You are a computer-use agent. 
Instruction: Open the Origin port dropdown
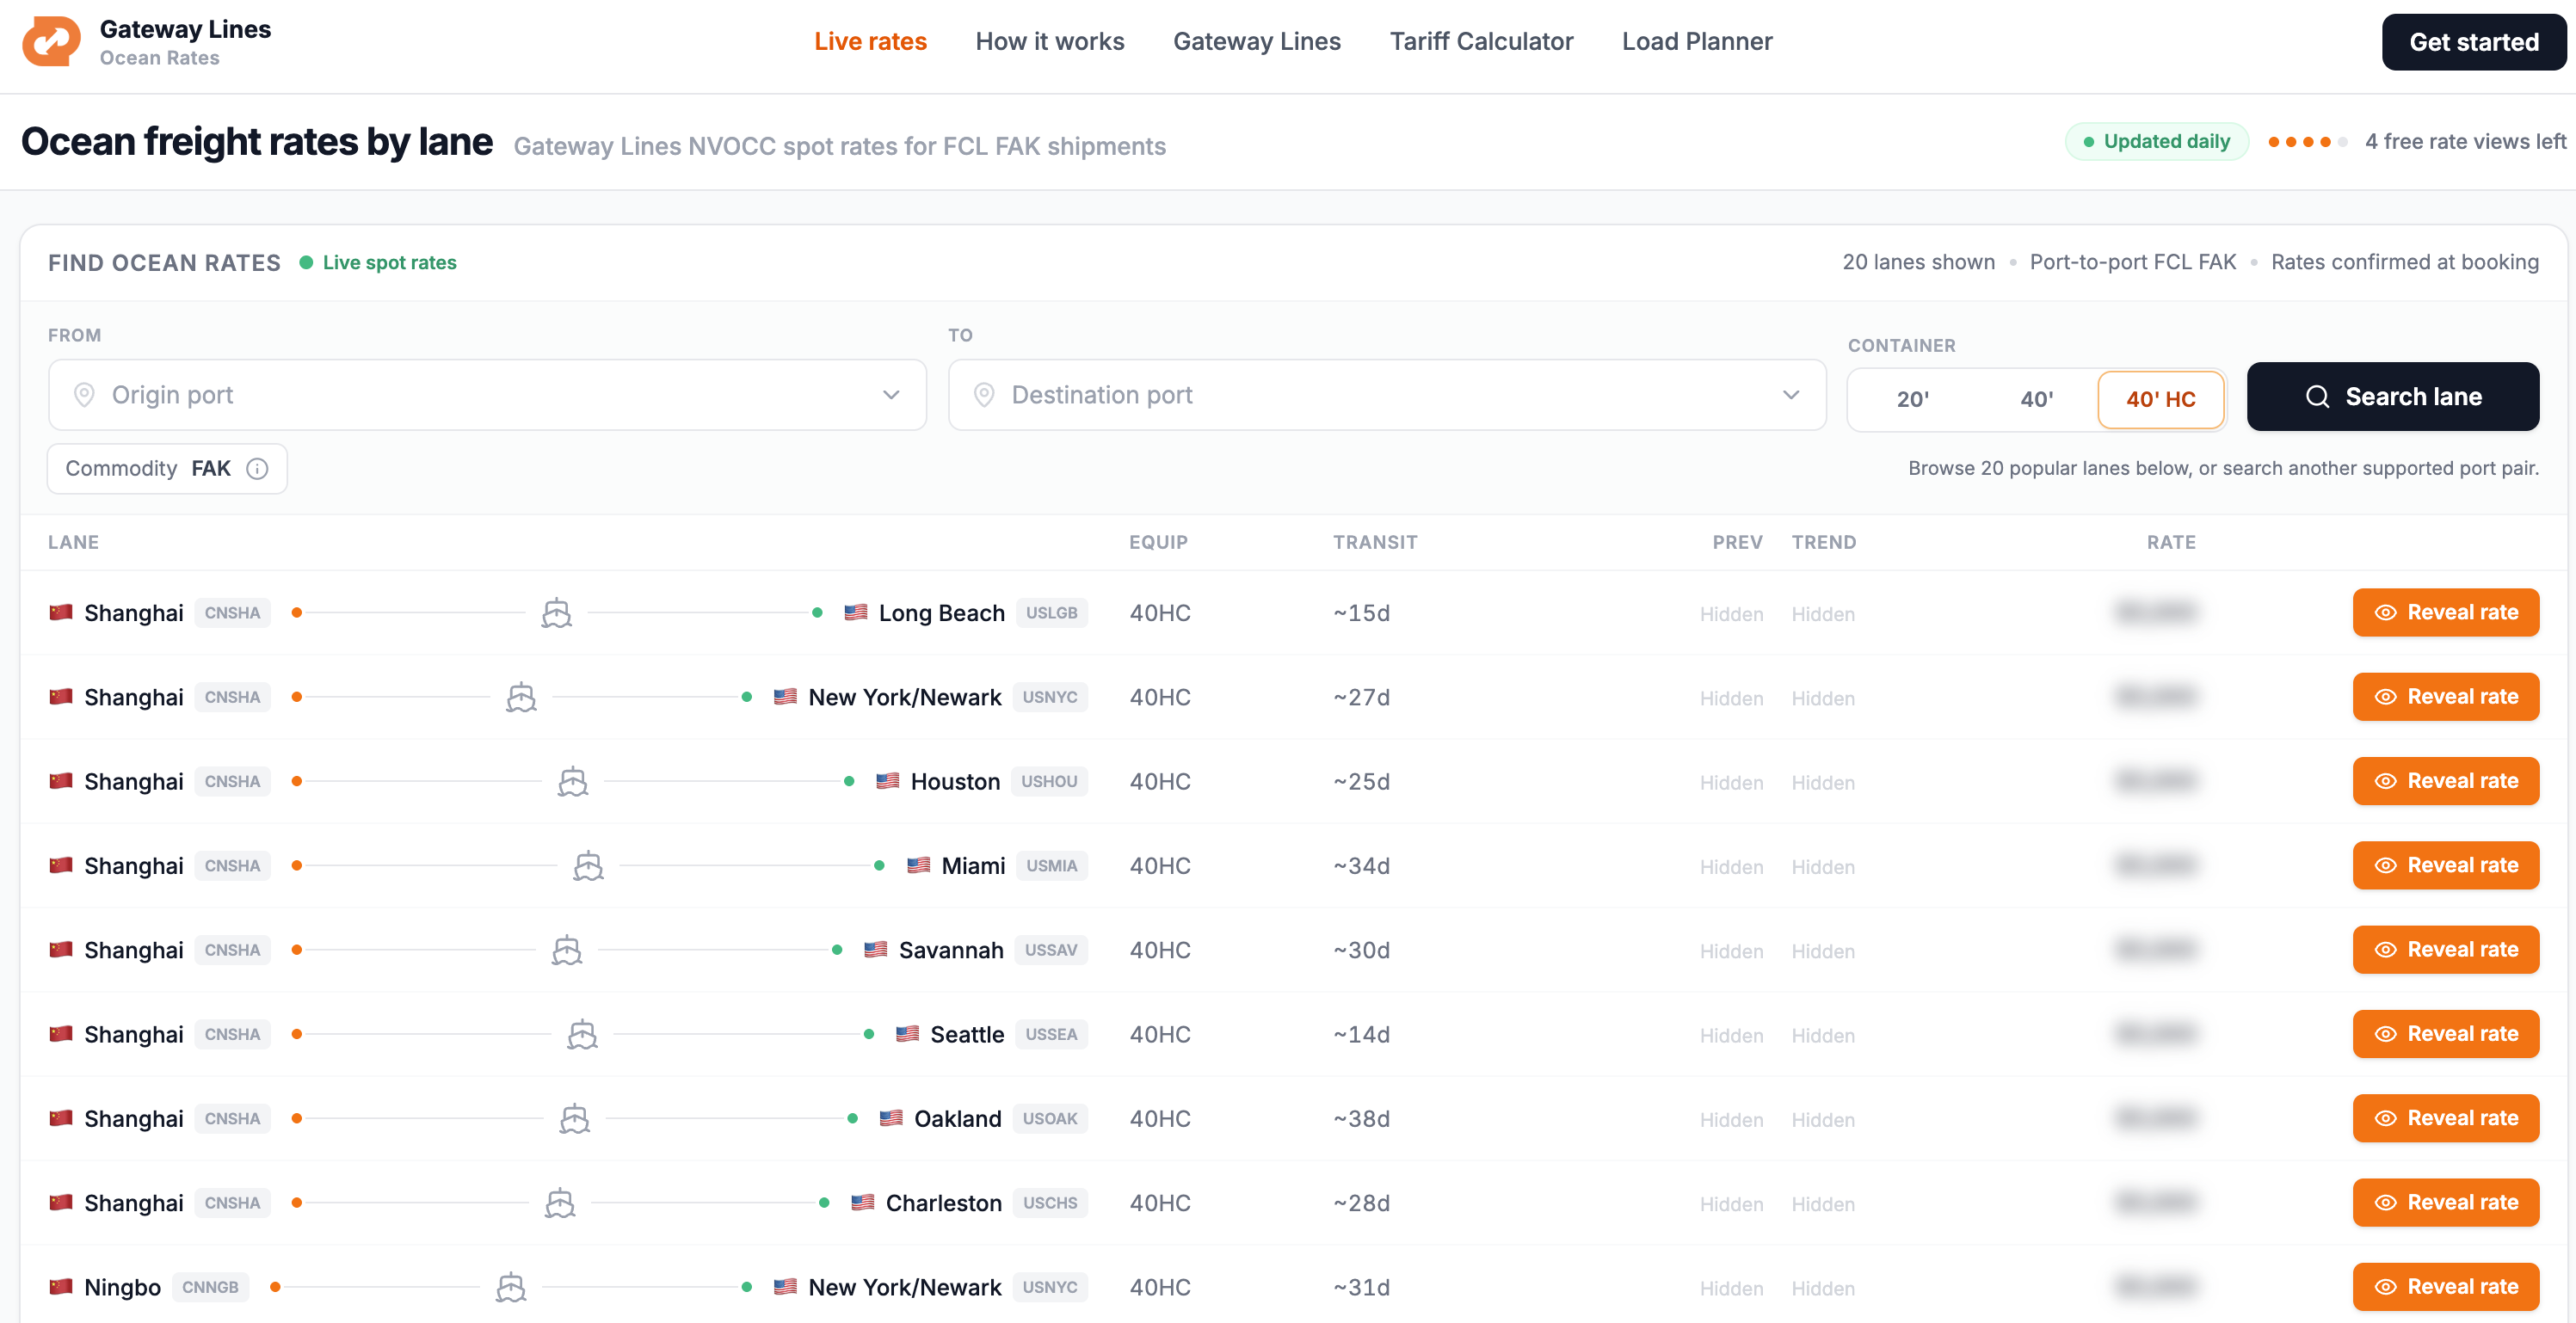488,395
